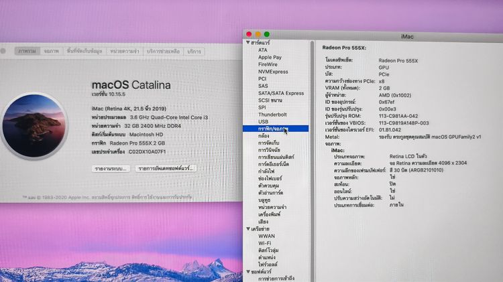
Task: Select ATA in the hardware list
Action: [263, 50]
